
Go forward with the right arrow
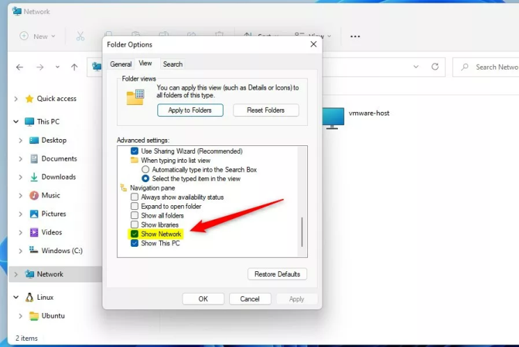pos(40,67)
